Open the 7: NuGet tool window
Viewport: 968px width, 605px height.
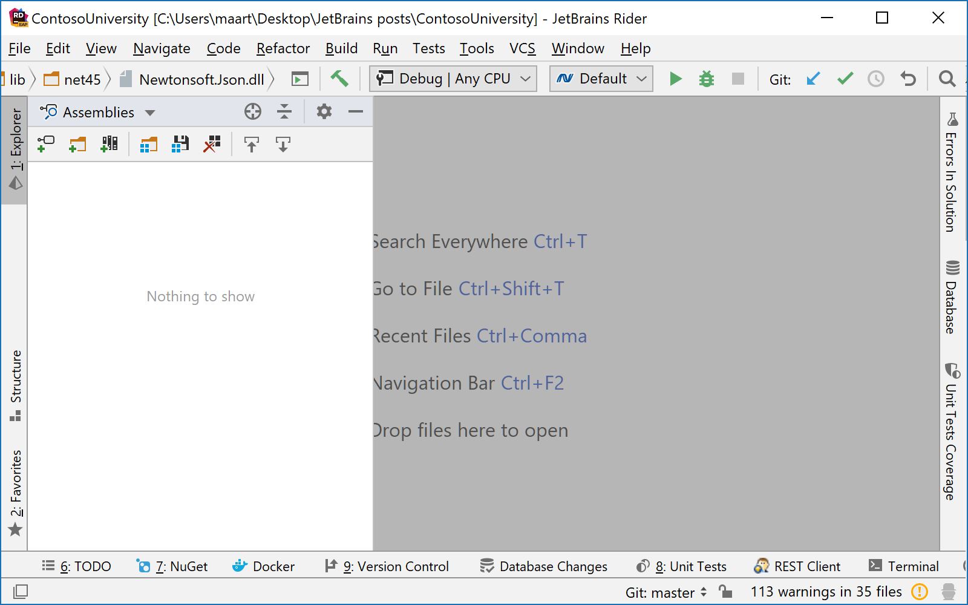coord(172,566)
